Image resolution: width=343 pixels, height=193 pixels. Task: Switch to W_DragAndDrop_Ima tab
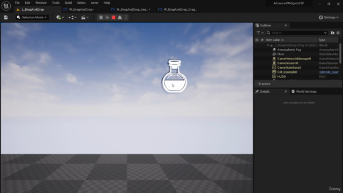pyautogui.click(x=133, y=10)
